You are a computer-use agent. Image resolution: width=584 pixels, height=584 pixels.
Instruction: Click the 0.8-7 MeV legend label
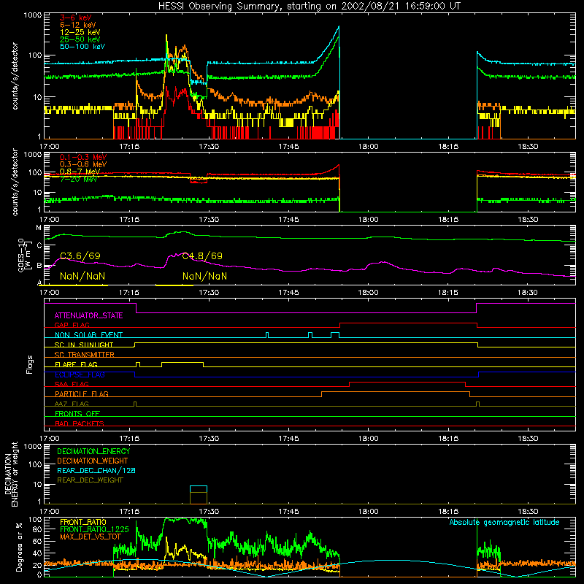click(80, 172)
